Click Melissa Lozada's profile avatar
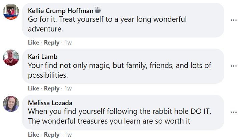 (11, 103)
